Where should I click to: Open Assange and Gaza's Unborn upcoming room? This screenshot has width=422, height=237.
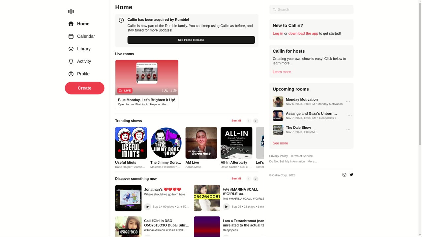311,114
